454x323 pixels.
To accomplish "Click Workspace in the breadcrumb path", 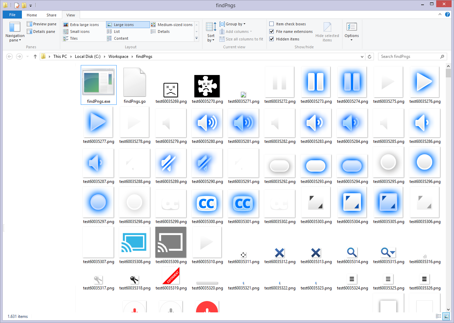I will [x=118, y=57].
